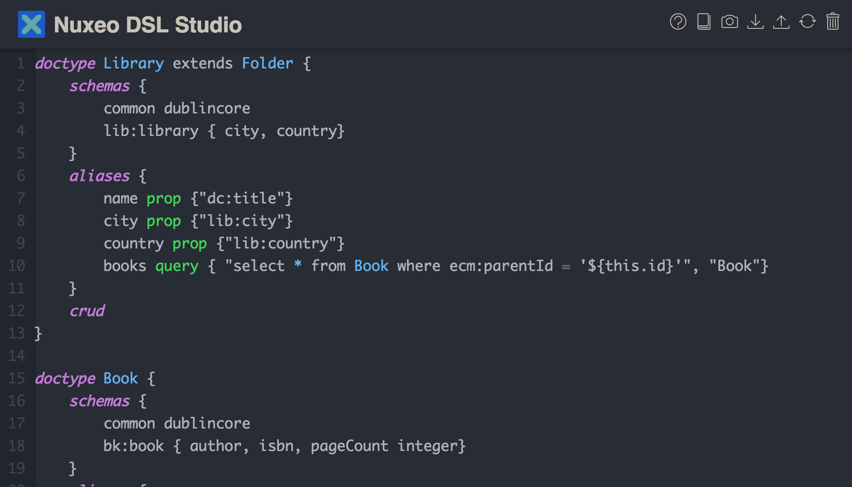Open the documentation book icon
This screenshot has height=487, width=852.
coord(704,22)
